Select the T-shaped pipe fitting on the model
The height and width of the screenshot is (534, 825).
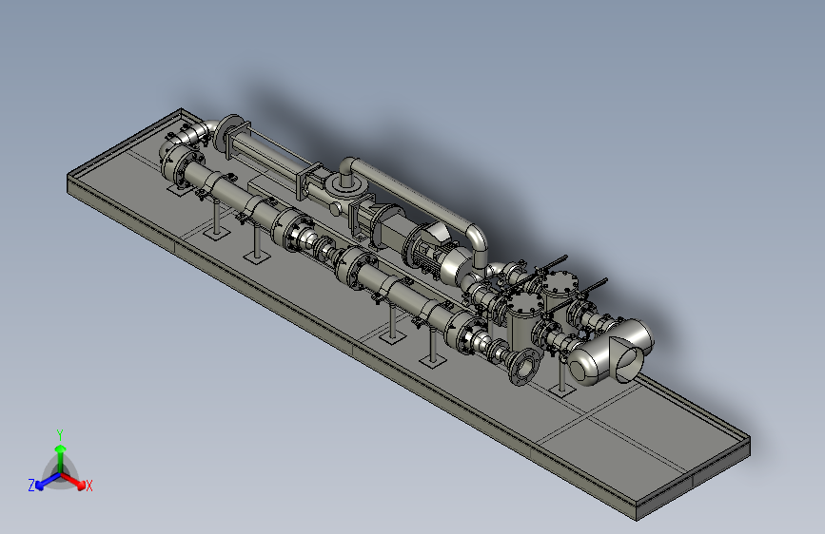click(x=612, y=352)
